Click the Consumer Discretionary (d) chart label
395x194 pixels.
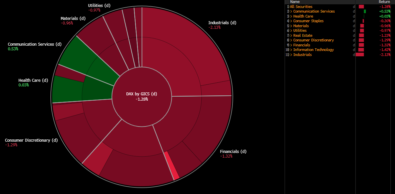point(31,140)
